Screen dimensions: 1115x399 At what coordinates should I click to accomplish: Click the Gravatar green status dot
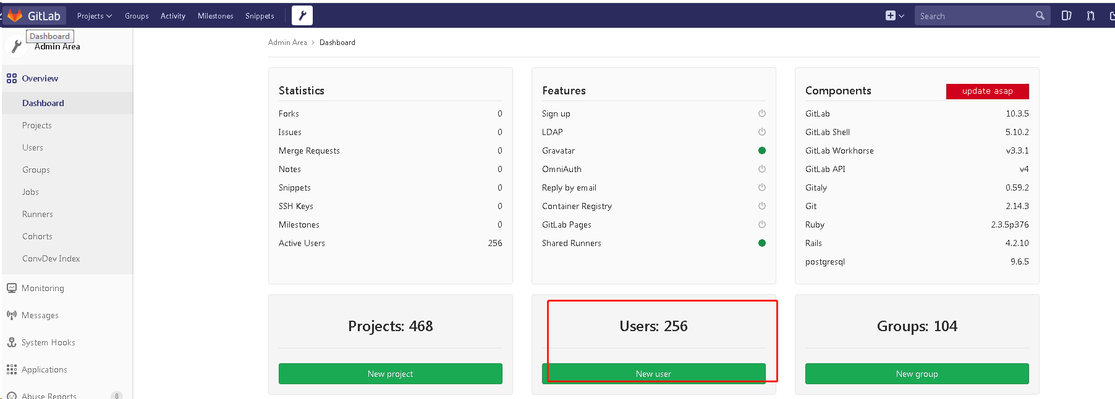click(x=762, y=150)
